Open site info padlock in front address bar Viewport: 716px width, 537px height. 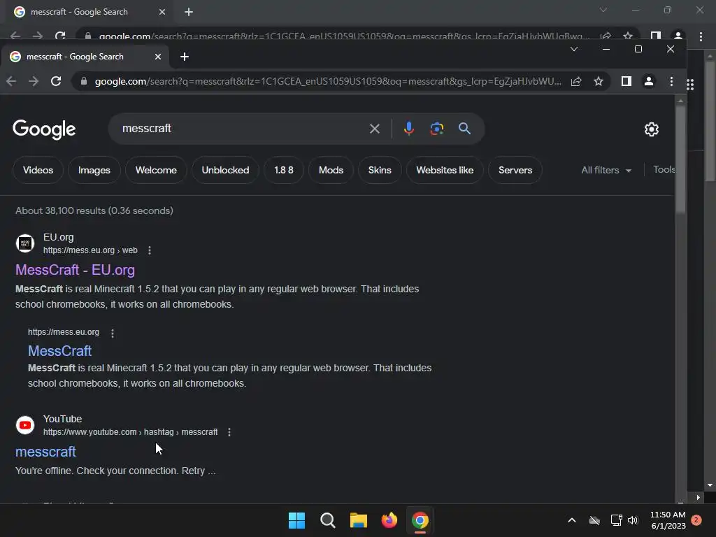84,81
